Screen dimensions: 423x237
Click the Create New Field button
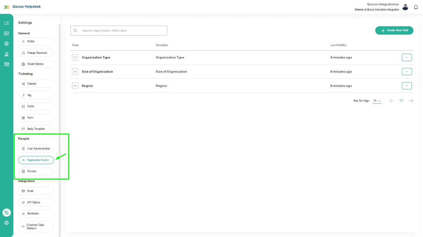(x=394, y=30)
